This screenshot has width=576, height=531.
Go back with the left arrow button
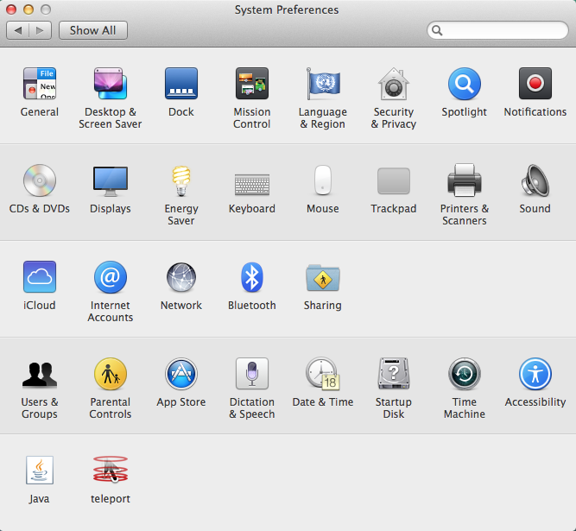coord(17,30)
